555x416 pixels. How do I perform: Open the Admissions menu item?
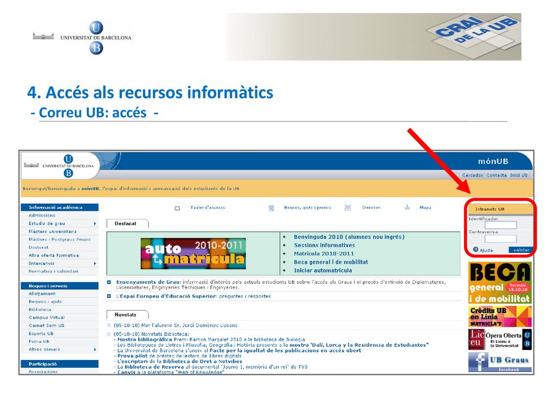tap(42, 216)
